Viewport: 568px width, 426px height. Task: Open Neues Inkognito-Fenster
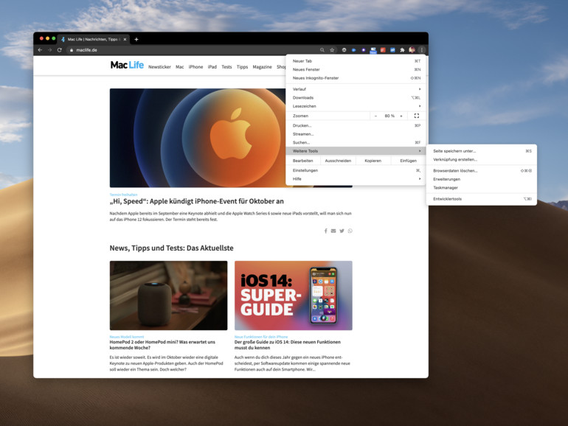click(356, 78)
